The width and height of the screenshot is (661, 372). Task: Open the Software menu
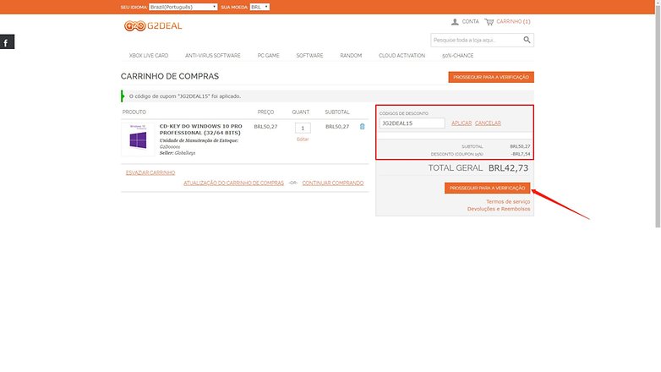pyautogui.click(x=309, y=56)
